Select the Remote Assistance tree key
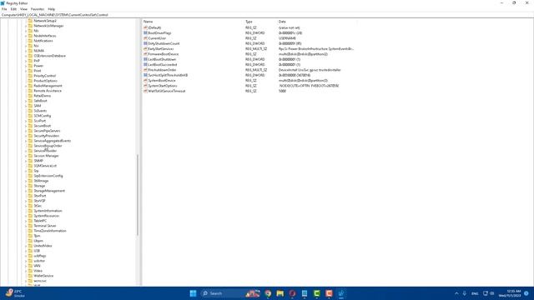 pos(48,91)
